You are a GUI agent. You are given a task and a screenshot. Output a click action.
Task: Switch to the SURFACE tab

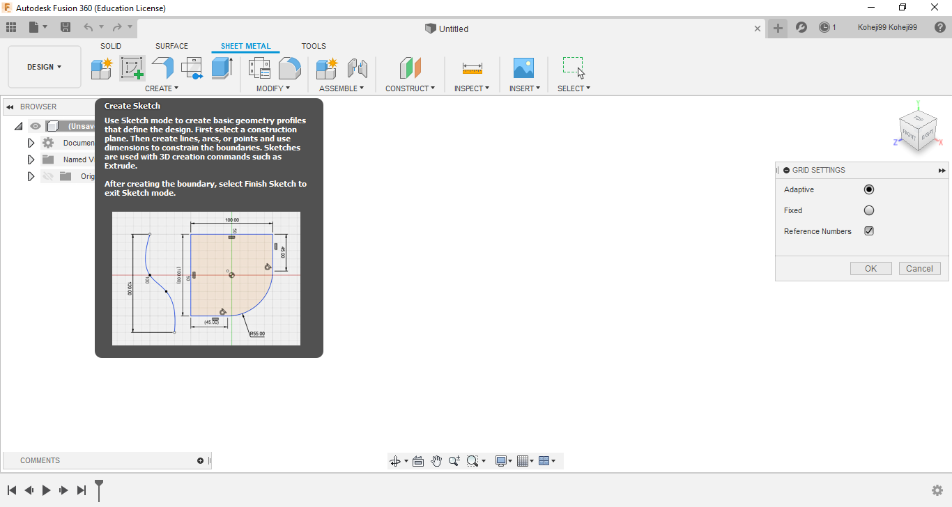click(x=171, y=46)
